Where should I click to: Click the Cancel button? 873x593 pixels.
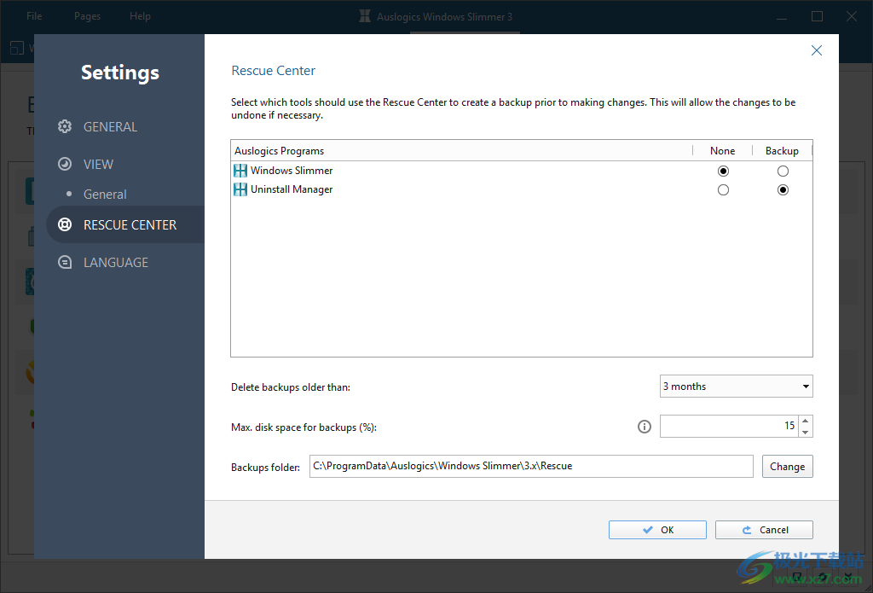coord(763,529)
